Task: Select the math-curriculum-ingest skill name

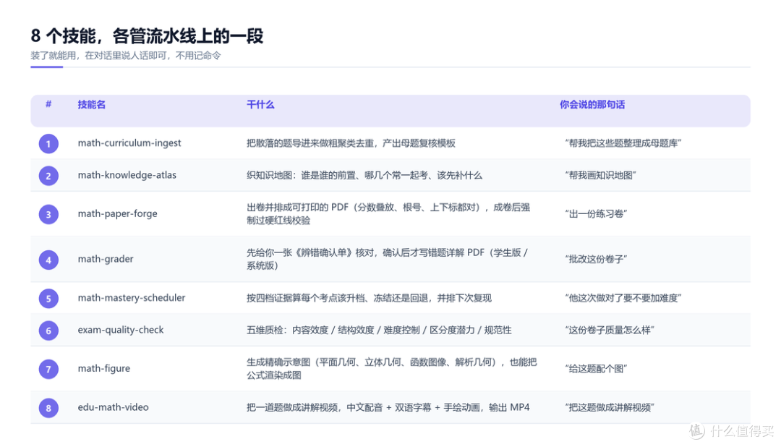Action: point(129,143)
